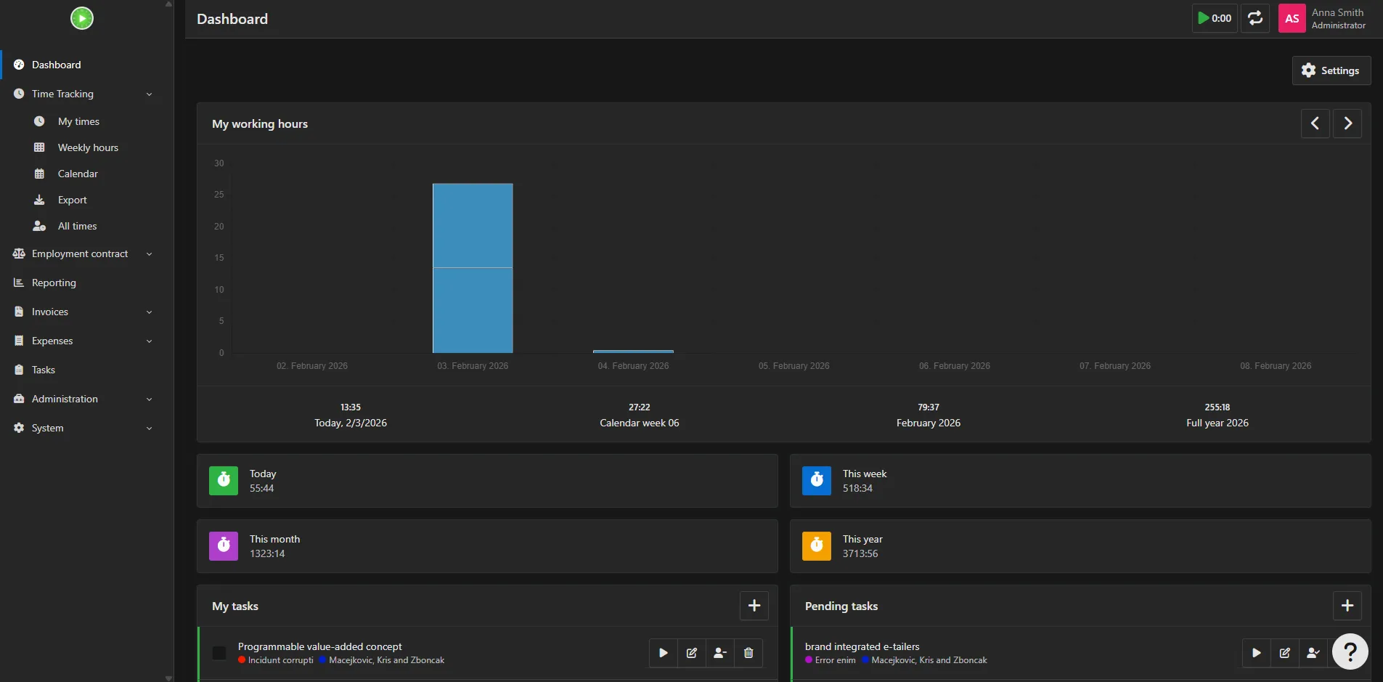
Task: Edit the Programmable value-added concept task
Action: [x=692, y=653]
